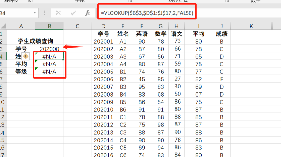Screen dimensions: 281x157
Task: Click the Select All corner triangle
Action: click(x=4, y=26)
